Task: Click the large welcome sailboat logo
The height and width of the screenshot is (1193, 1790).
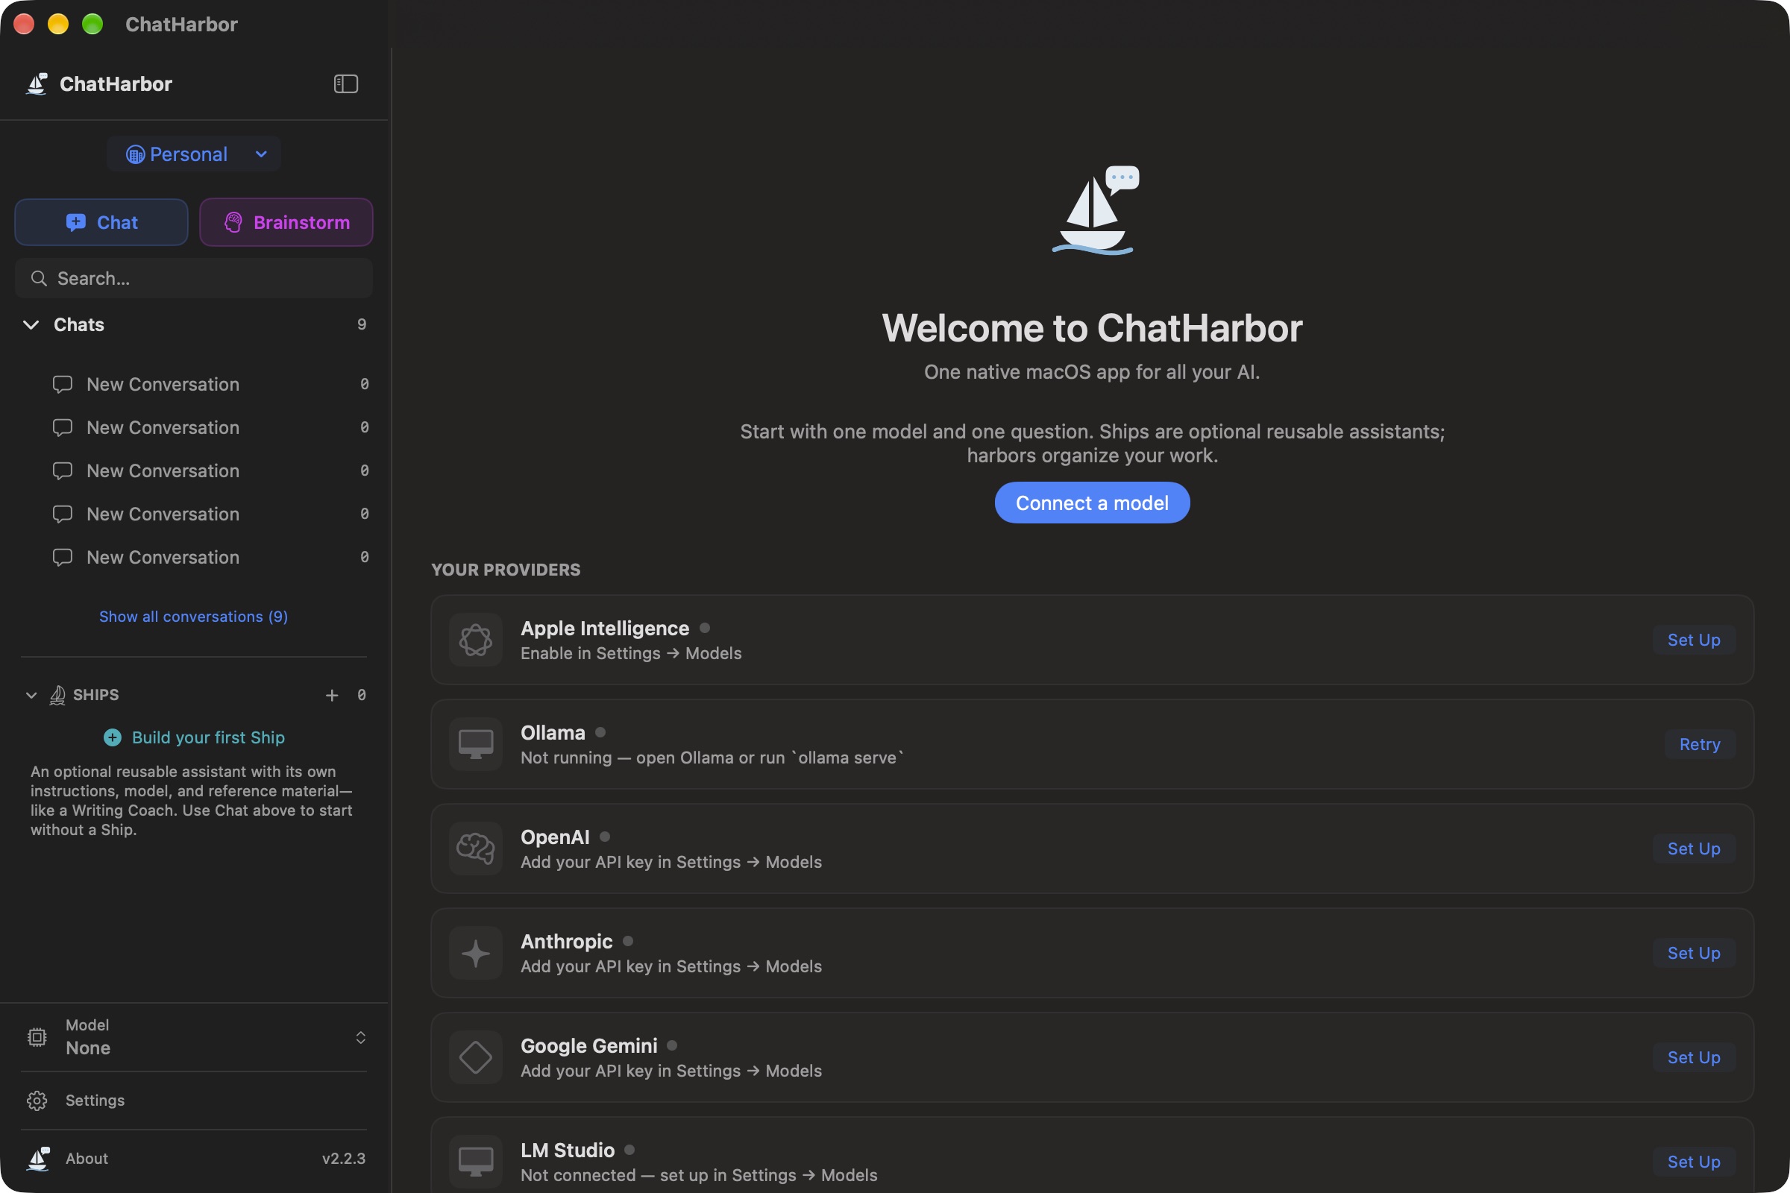Action: click(x=1095, y=210)
